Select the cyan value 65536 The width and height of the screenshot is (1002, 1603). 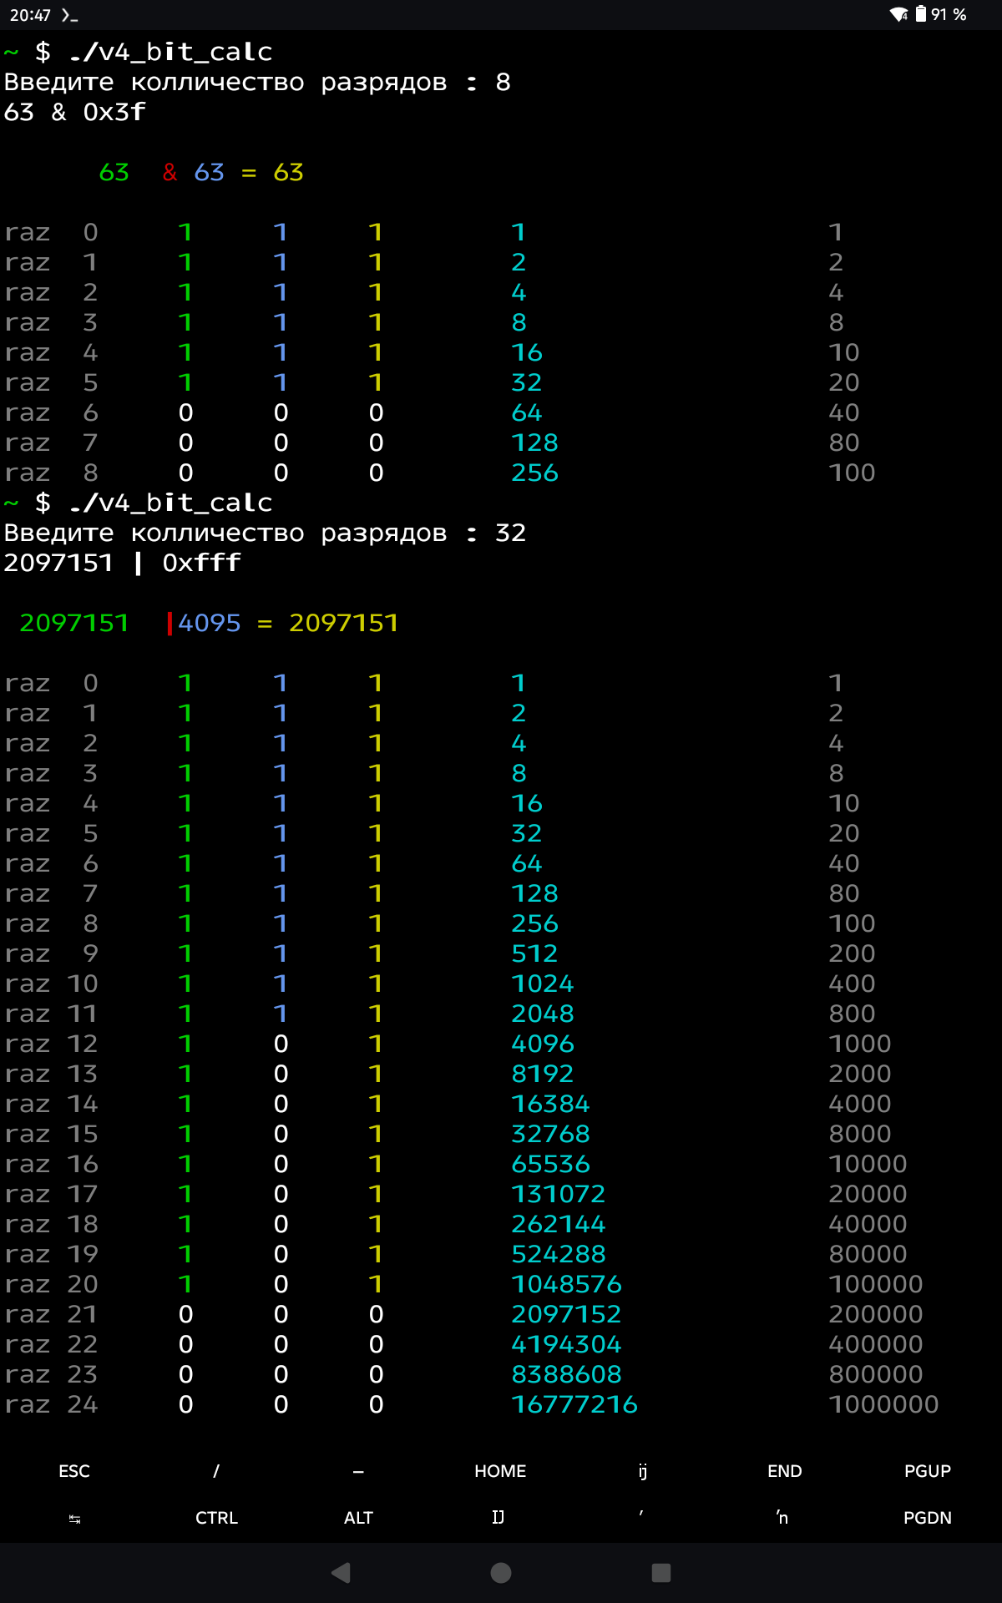tap(551, 1164)
